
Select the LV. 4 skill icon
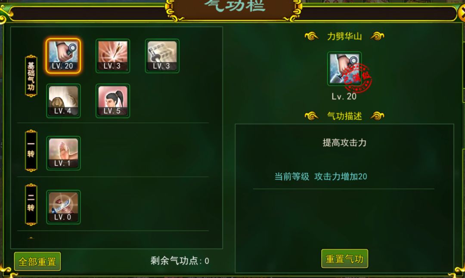coord(63,101)
